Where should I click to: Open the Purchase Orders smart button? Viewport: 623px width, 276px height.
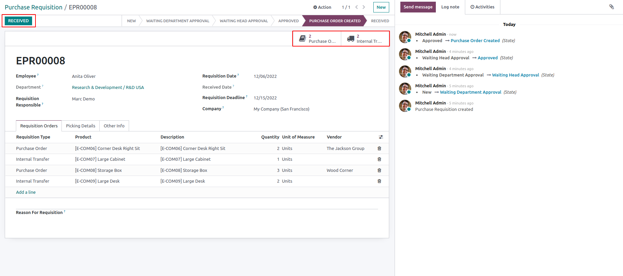point(317,39)
